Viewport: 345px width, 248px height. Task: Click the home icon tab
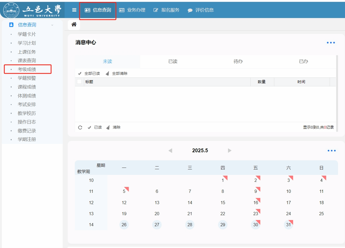pos(74,25)
